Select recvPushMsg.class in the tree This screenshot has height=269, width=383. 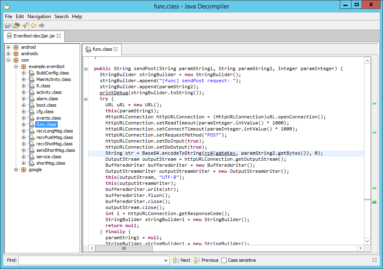click(55, 137)
